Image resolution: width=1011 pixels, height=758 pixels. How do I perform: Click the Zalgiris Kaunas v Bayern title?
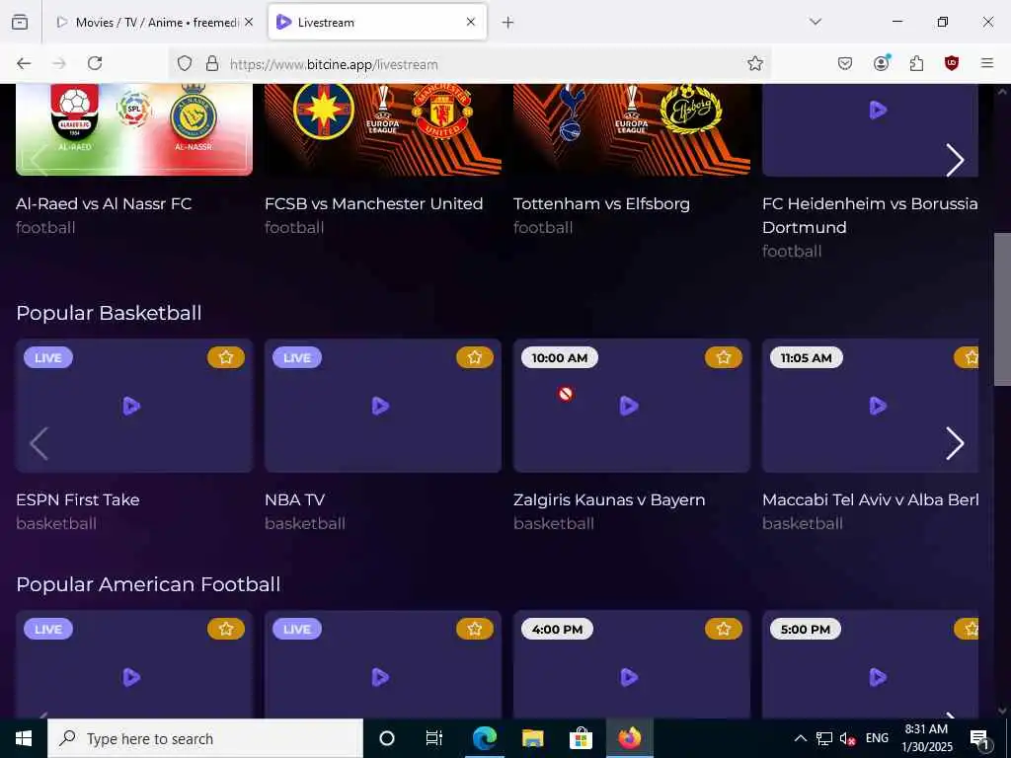pyautogui.click(x=609, y=499)
